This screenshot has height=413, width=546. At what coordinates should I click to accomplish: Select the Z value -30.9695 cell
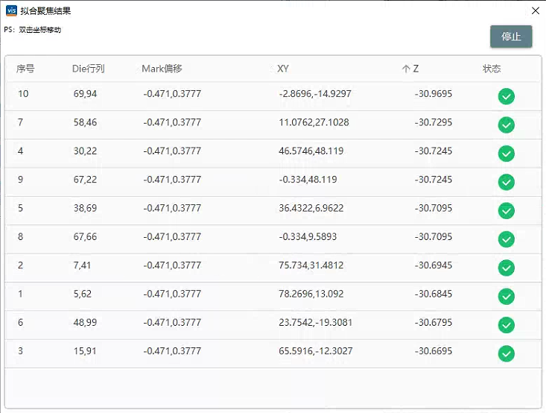[433, 94]
